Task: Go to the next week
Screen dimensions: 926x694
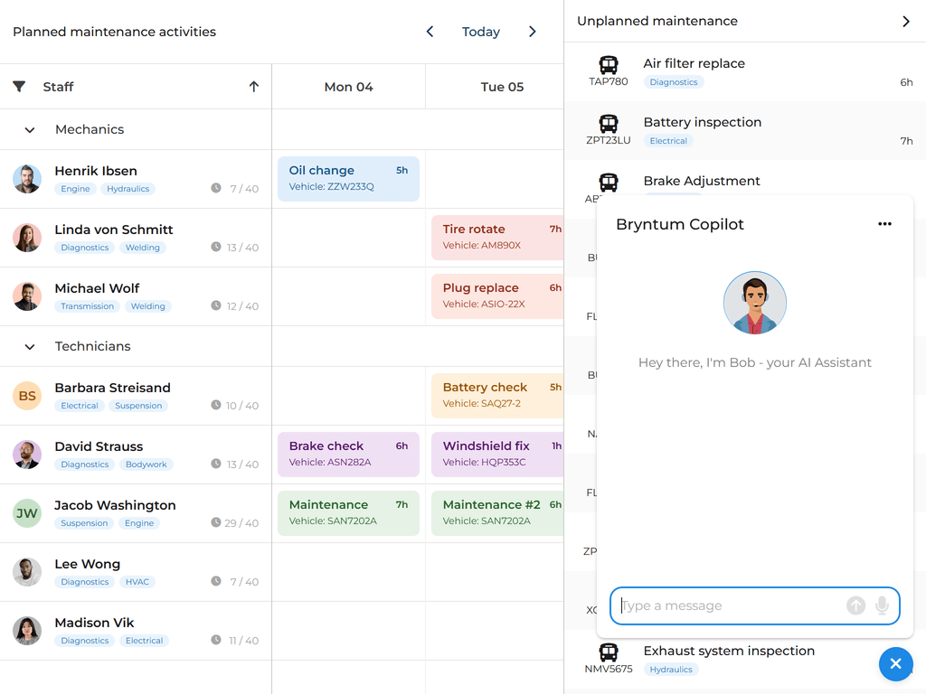Action: click(x=533, y=32)
